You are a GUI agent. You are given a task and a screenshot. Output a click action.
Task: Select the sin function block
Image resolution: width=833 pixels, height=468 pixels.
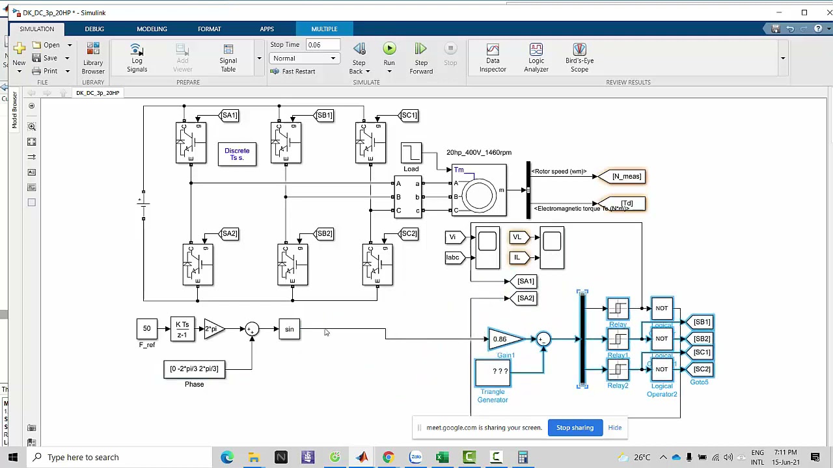click(290, 330)
